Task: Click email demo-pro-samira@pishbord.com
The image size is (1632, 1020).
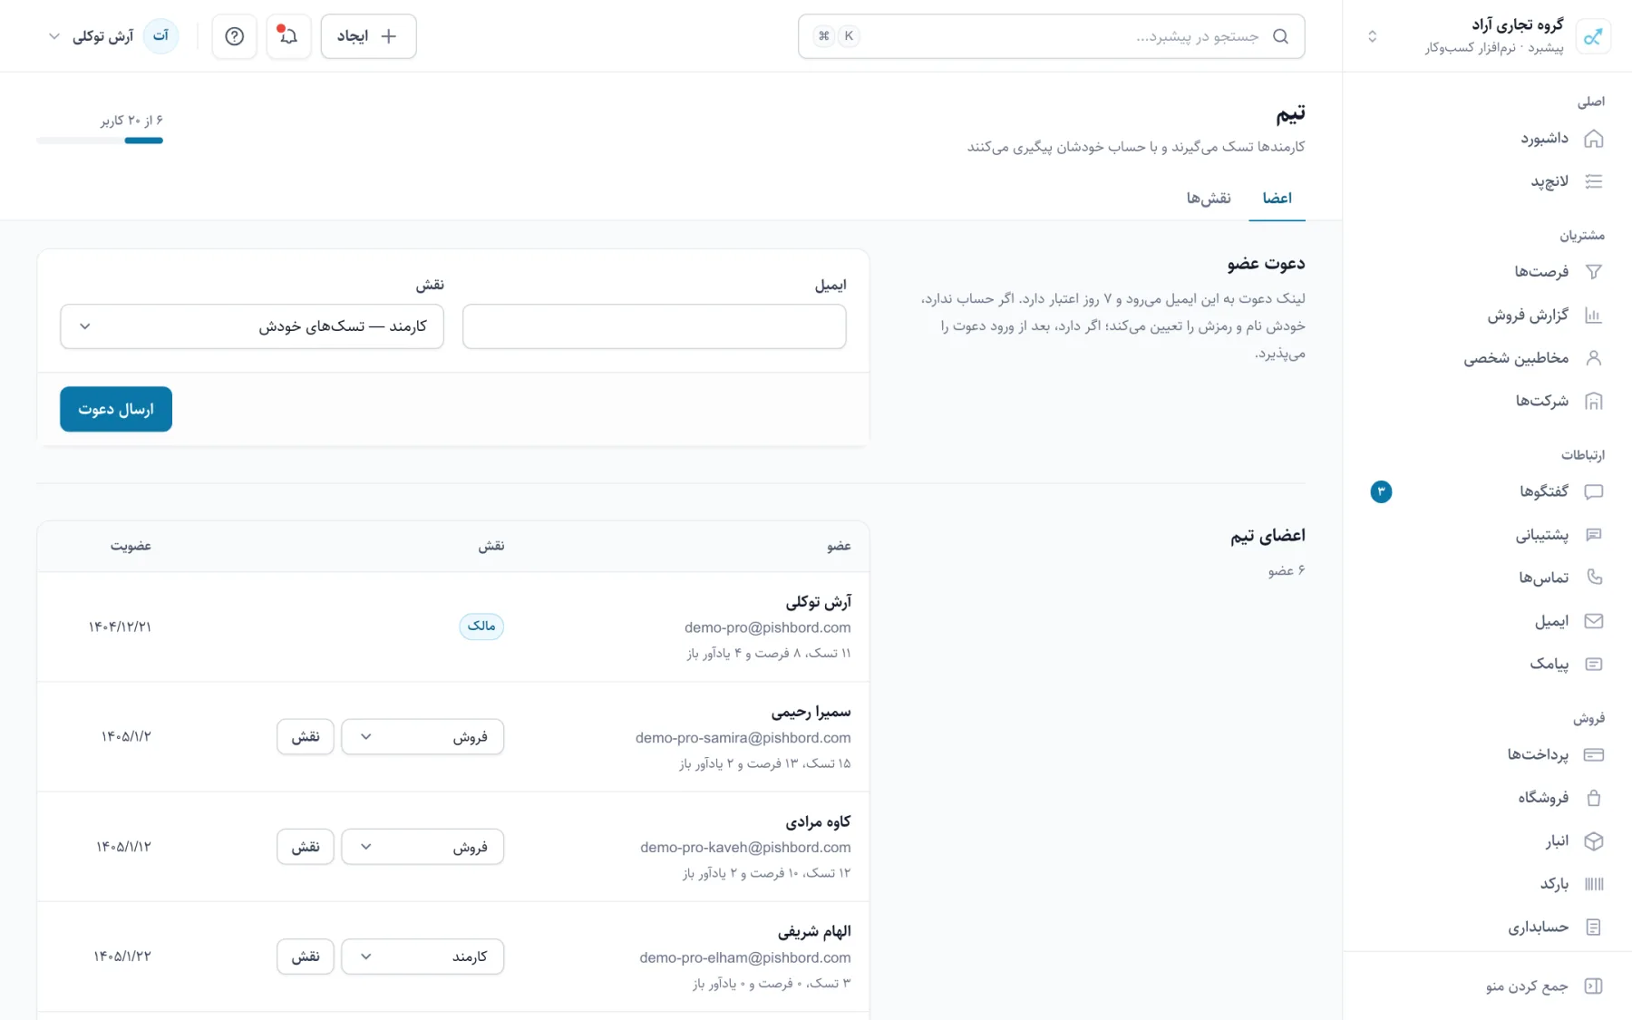Action: coord(743,738)
